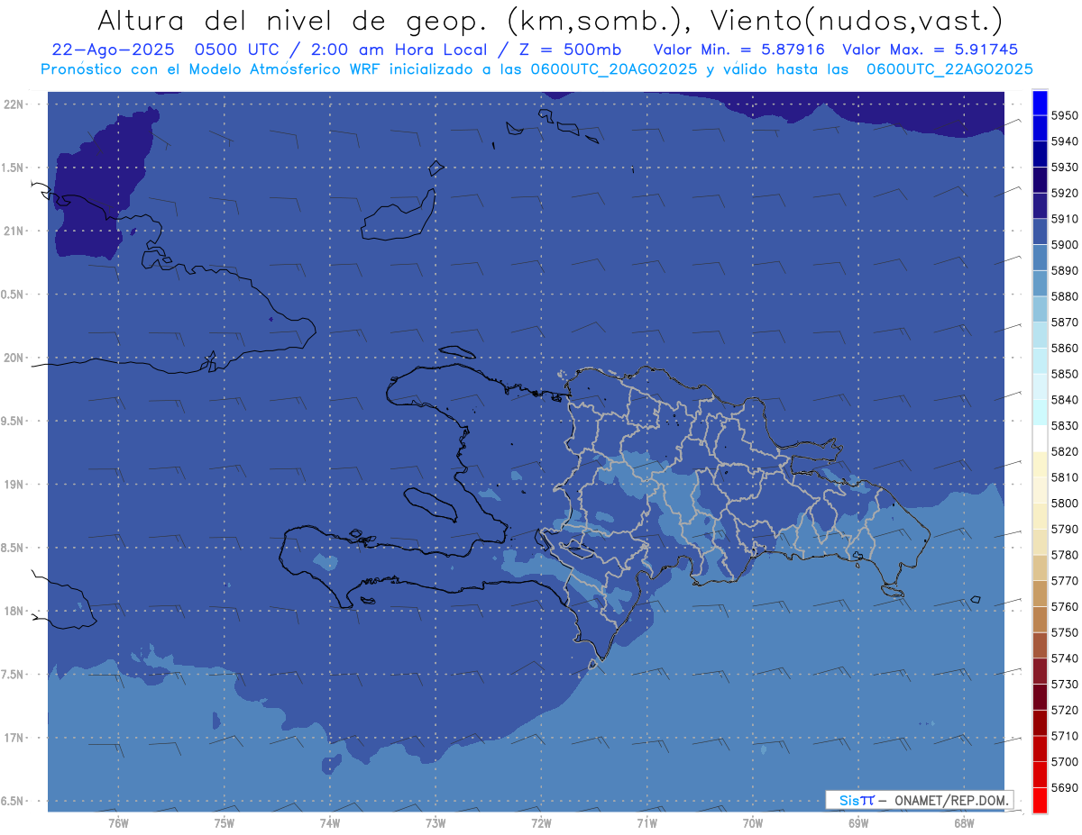Click the '5700' colorbar value
This screenshot has height=835, width=1082.
point(1064,762)
